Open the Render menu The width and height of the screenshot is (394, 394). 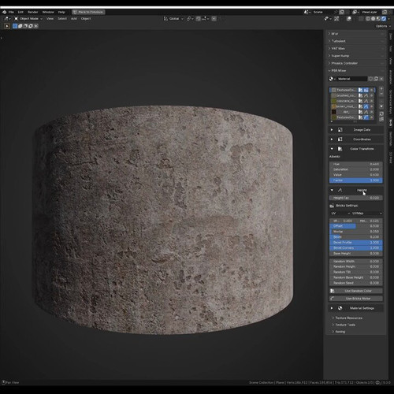click(x=33, y=12)
